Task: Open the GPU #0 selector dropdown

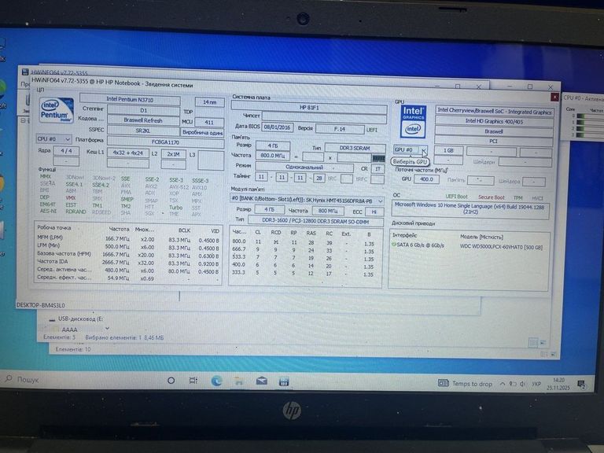Action: coord(411,149)
